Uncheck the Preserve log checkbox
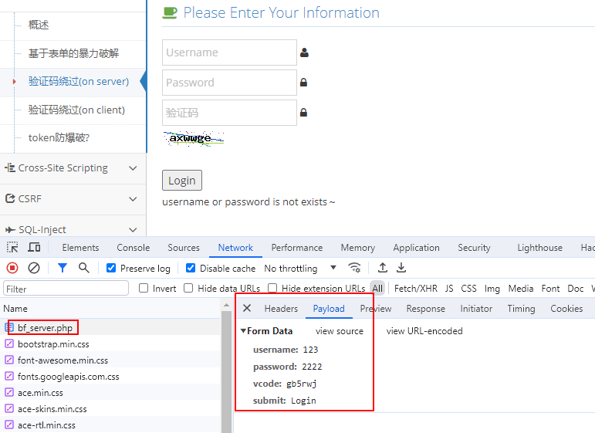Image resolution: width=595 pixels, height=433 pixels. click(x=111, y=269)
